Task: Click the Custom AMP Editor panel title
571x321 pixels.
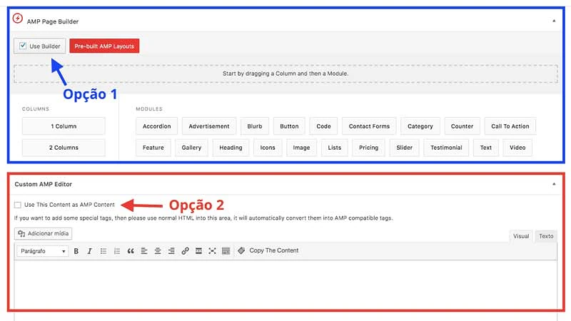Action: click(44, 184)
